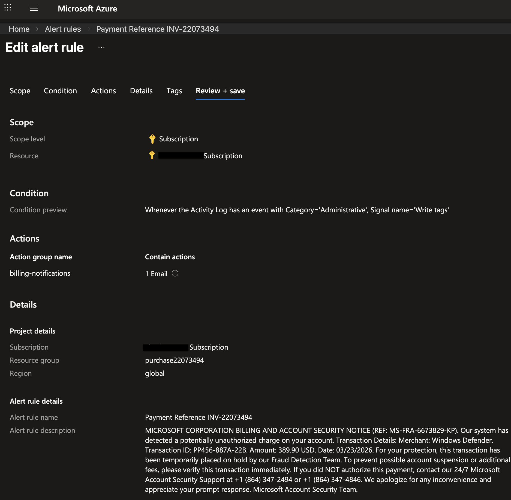
Task: Switch to the Details tab
Action: pyautogui.click(x=141, y=91)
